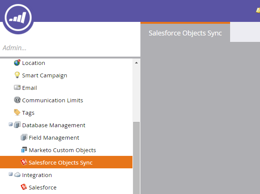Click the yellow notes icon in header
This screenshot has height=194, width=260.
(x=258, y=11)
